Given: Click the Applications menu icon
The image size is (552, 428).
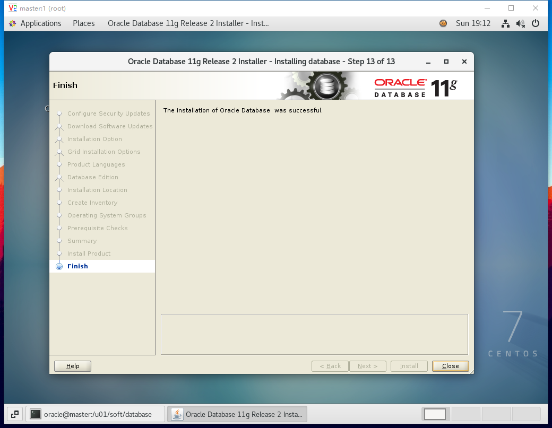Looking at the screenshot, I should (x=13, y=23).
